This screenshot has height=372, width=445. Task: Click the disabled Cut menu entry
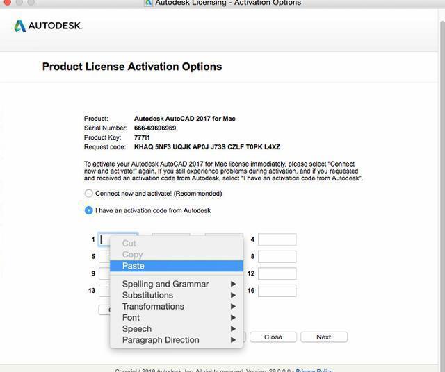coord(177,244)
